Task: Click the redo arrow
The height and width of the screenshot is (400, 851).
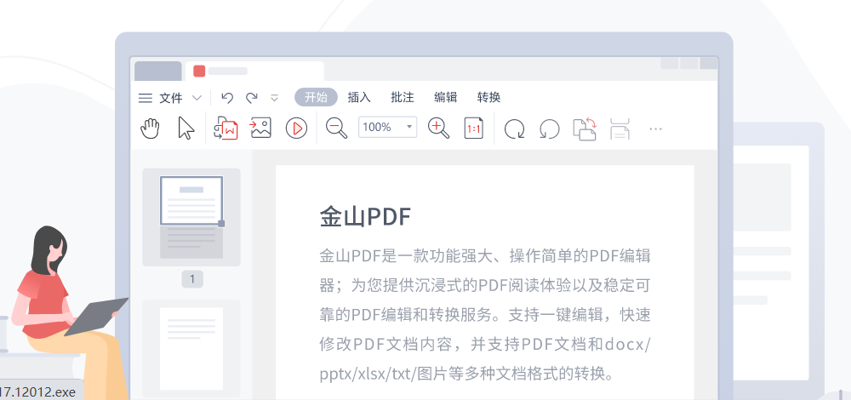Action: tap(251, 98)
